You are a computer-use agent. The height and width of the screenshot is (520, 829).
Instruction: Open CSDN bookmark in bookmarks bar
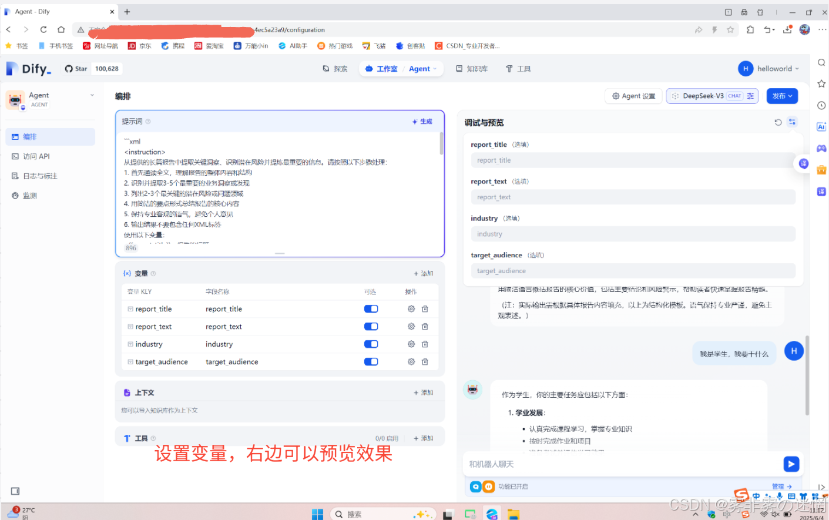click(467, 46)
